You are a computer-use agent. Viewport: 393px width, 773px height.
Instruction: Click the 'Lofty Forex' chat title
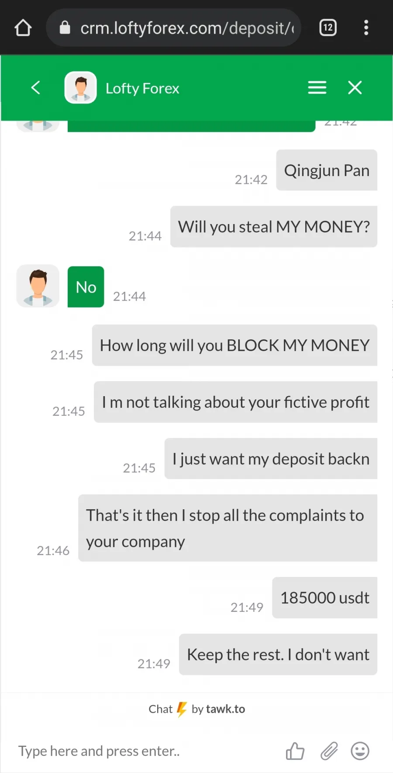142,88
